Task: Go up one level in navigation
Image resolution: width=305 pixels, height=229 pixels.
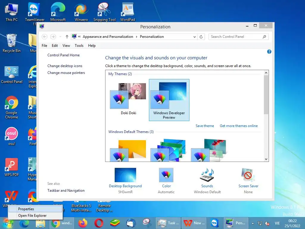Action: [67, 37]
